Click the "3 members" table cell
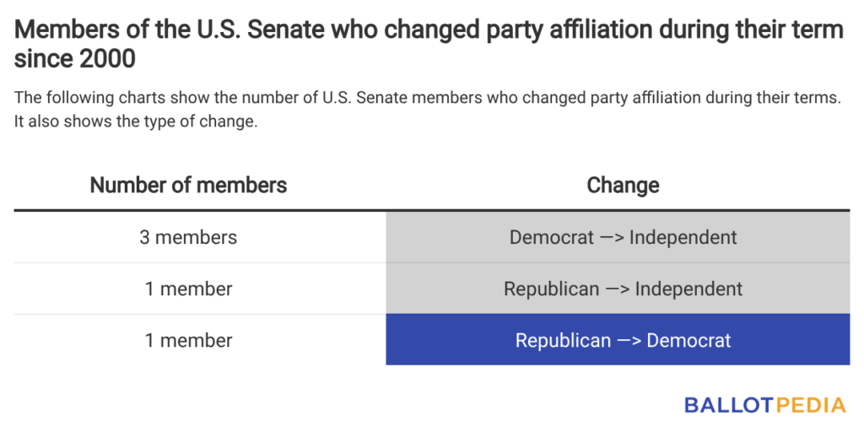864x432 pixels. [188, 237]
